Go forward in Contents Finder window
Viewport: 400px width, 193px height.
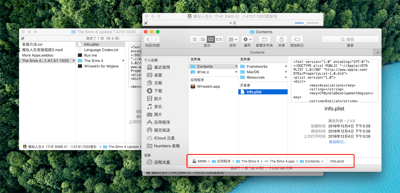156,39
